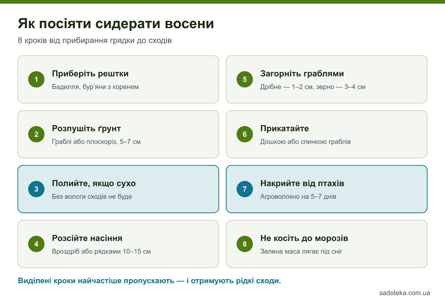This screenshot has width=445, height=304.
Task: Click heading 'Розсійте насіння'
Action: pos(87,238)
